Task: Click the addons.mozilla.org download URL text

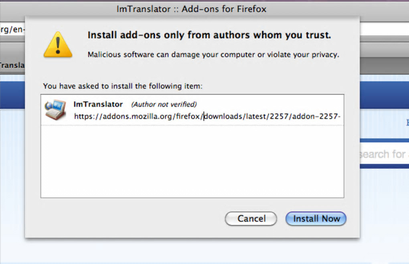Action: 207,116
